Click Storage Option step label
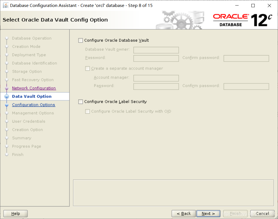 (x=27, y=72)
